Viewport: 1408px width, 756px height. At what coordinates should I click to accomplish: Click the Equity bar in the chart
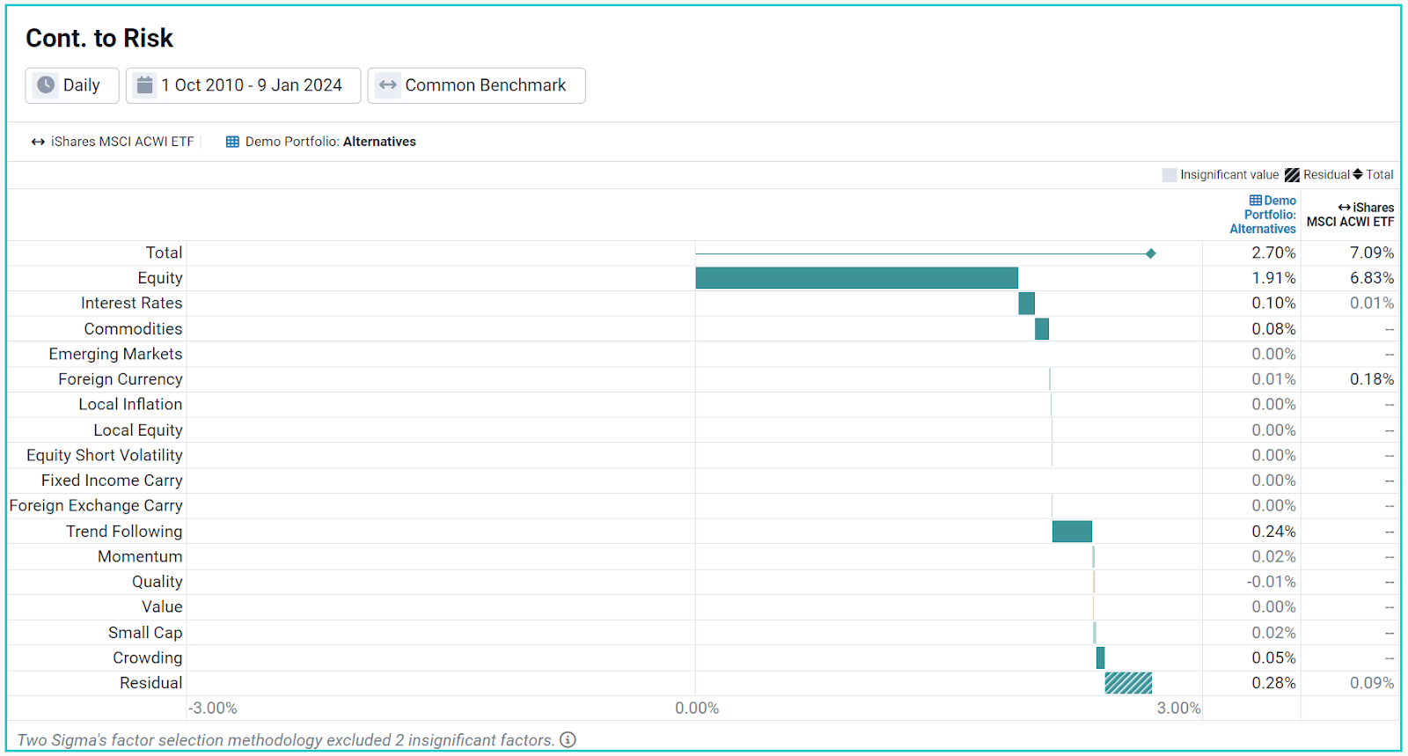point(856,278)
